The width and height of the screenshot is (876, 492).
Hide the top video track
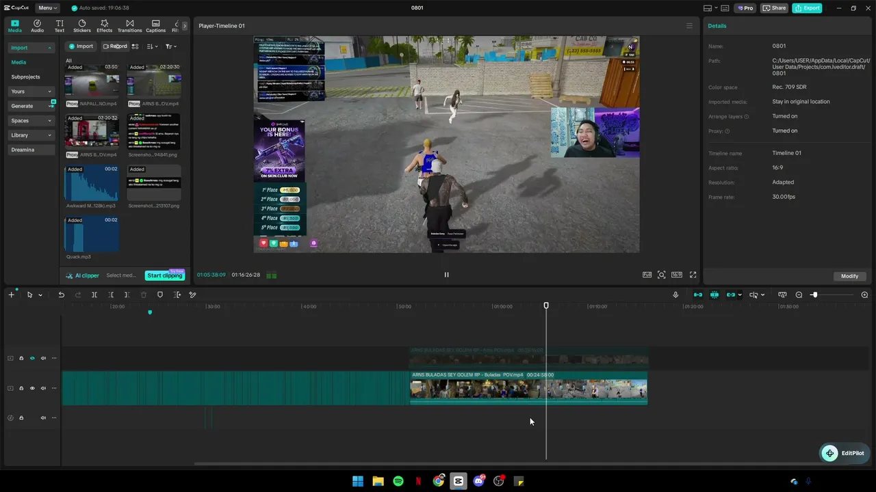32,358
